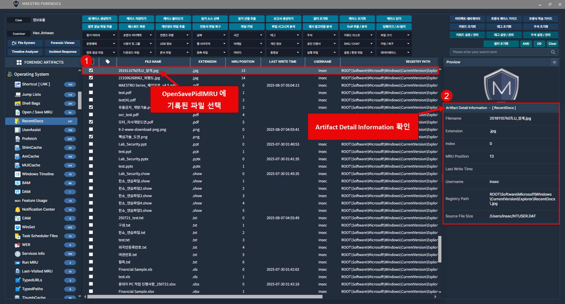Image resolution: width=565 pixels, height=304 pixels.
Task: Switch to the Forensic Viewer tab
Action: (62, 43)
